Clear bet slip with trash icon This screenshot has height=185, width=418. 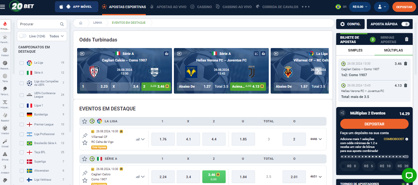click(x=406, y=39)
